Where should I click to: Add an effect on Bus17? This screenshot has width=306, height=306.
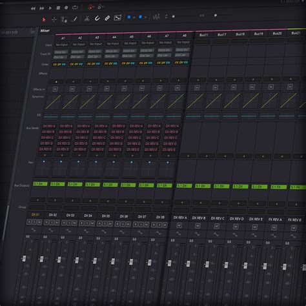(x=216, y=80)
